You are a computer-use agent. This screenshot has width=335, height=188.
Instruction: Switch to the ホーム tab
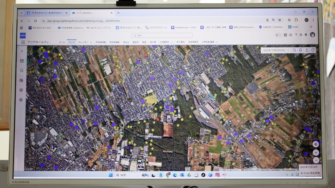tap(62, 42)
